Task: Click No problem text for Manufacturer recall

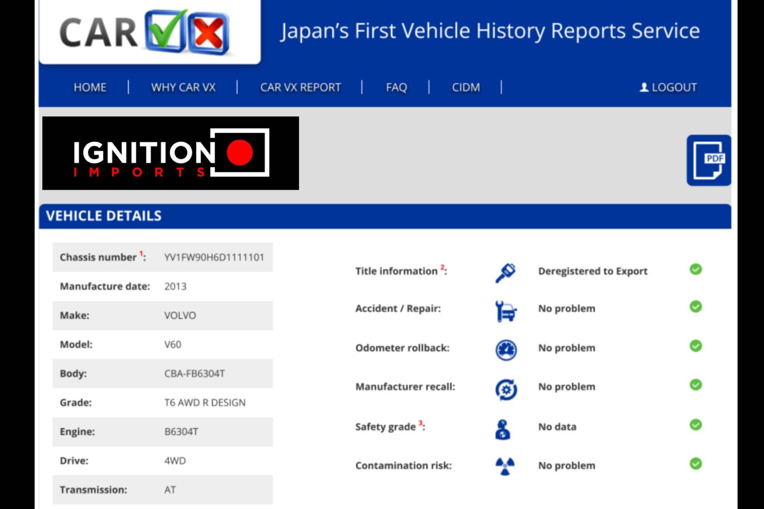Action: click(x=567, y=387)
